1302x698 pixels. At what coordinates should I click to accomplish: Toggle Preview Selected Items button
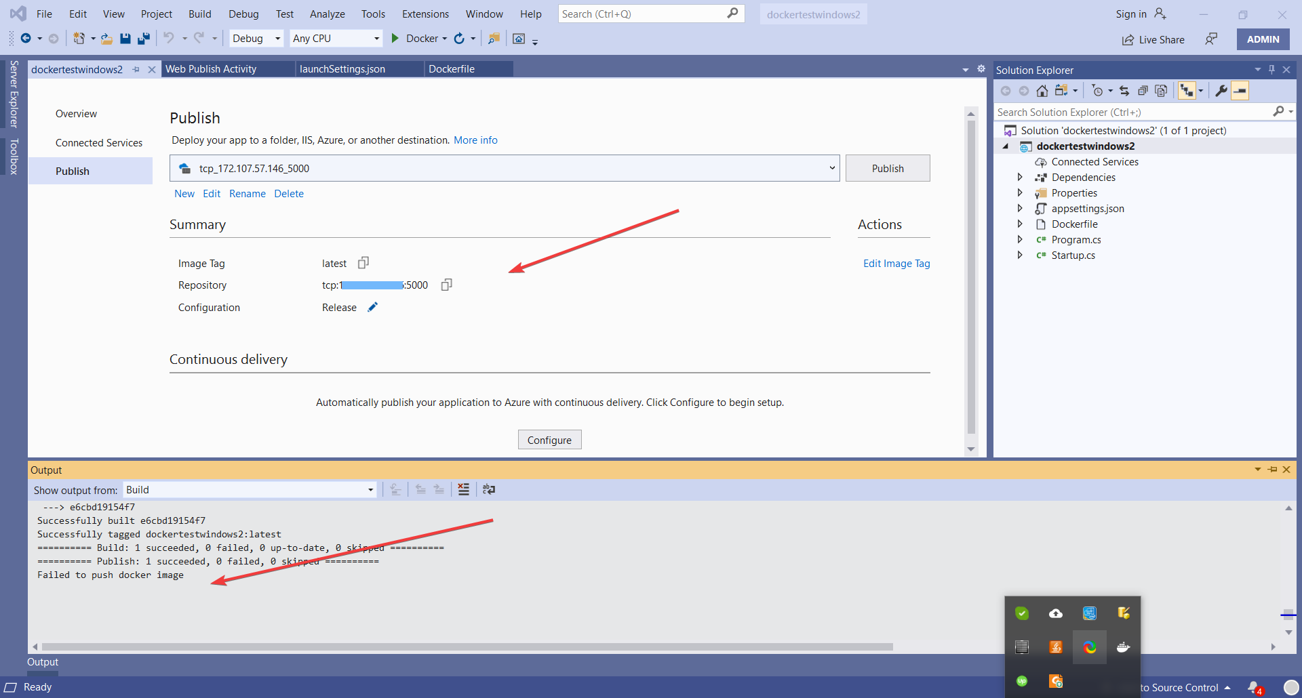(1240, 91)
